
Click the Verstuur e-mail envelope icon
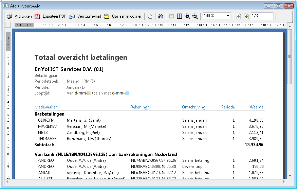(72, 16)
